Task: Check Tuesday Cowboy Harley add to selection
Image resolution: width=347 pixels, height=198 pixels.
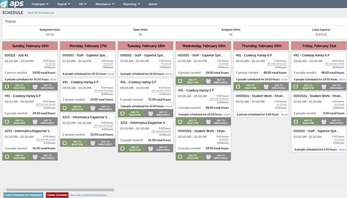Action: pyautogui.click(x=122, y=113)
